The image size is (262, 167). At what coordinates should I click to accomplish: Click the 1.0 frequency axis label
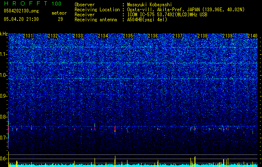pyautogui.click(x=4, y=75)
